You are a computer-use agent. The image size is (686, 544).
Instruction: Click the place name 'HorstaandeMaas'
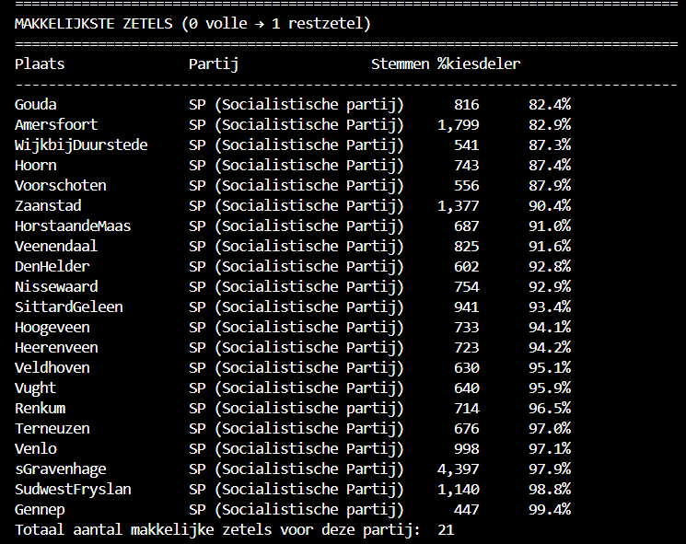pos(73,226)
